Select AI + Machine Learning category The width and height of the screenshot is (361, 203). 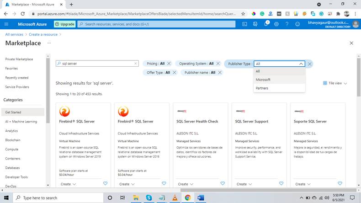click(x=21, y=122)
